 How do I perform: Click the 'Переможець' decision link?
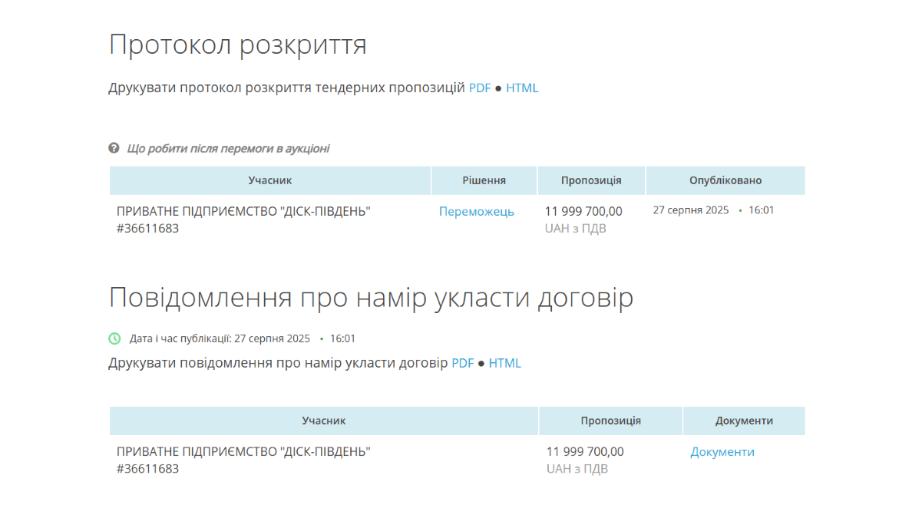477,211
